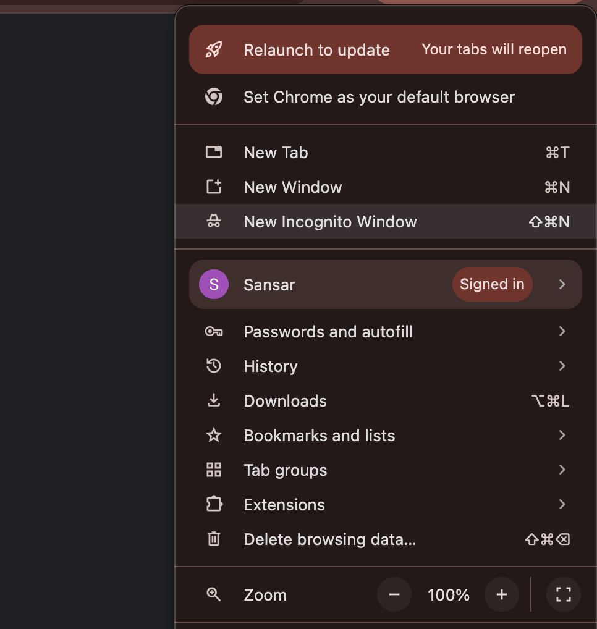Click the Relaunch to update button
Image resolution: width=597 pixels, height=629 pixels.
316,49
